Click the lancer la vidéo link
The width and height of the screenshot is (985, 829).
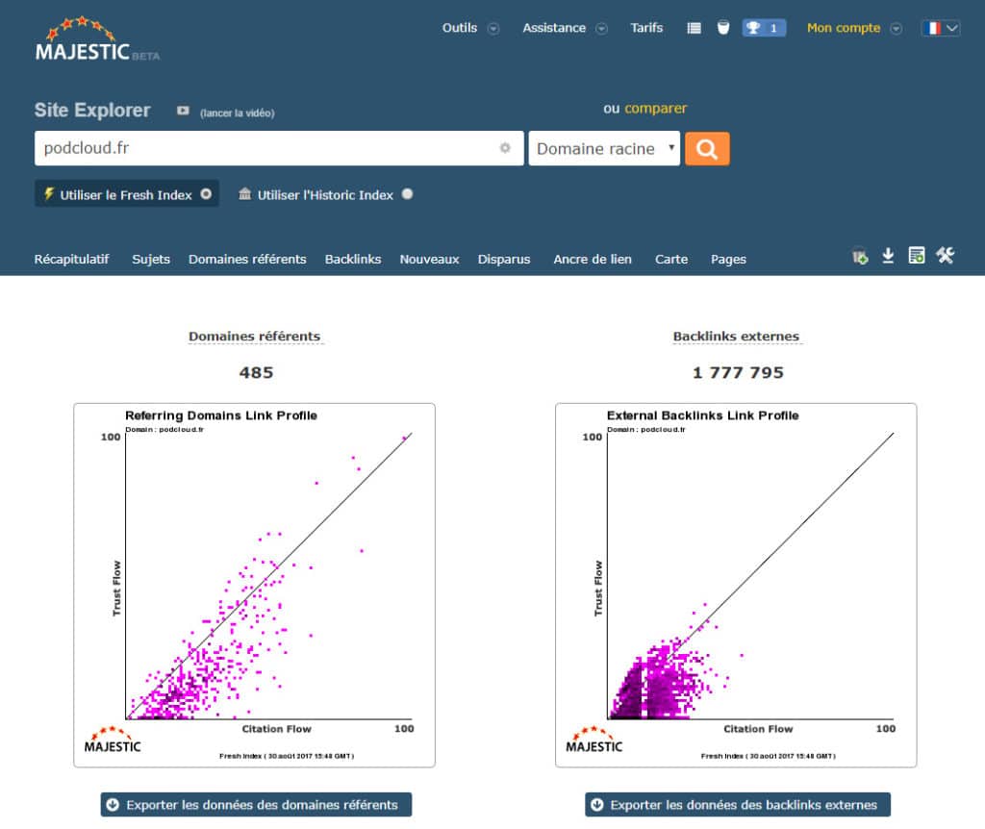(x=237, y=113)
